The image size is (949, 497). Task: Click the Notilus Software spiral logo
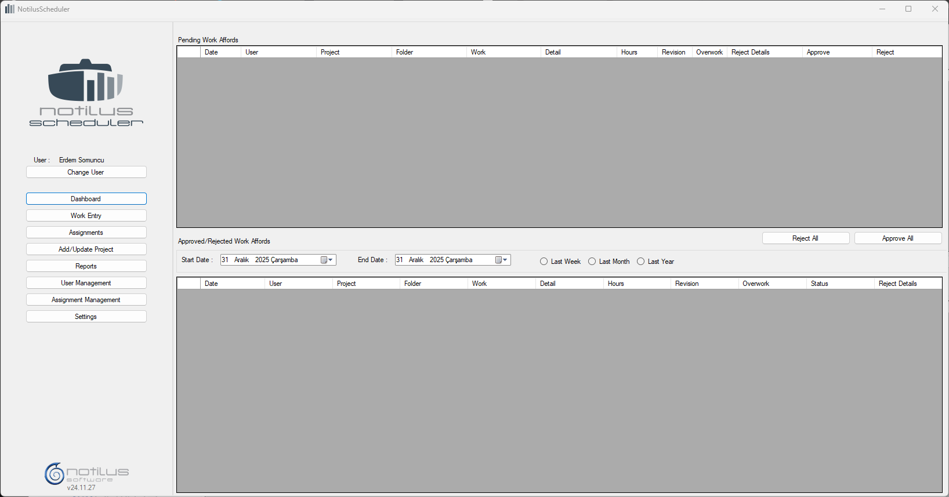[55, 474]
